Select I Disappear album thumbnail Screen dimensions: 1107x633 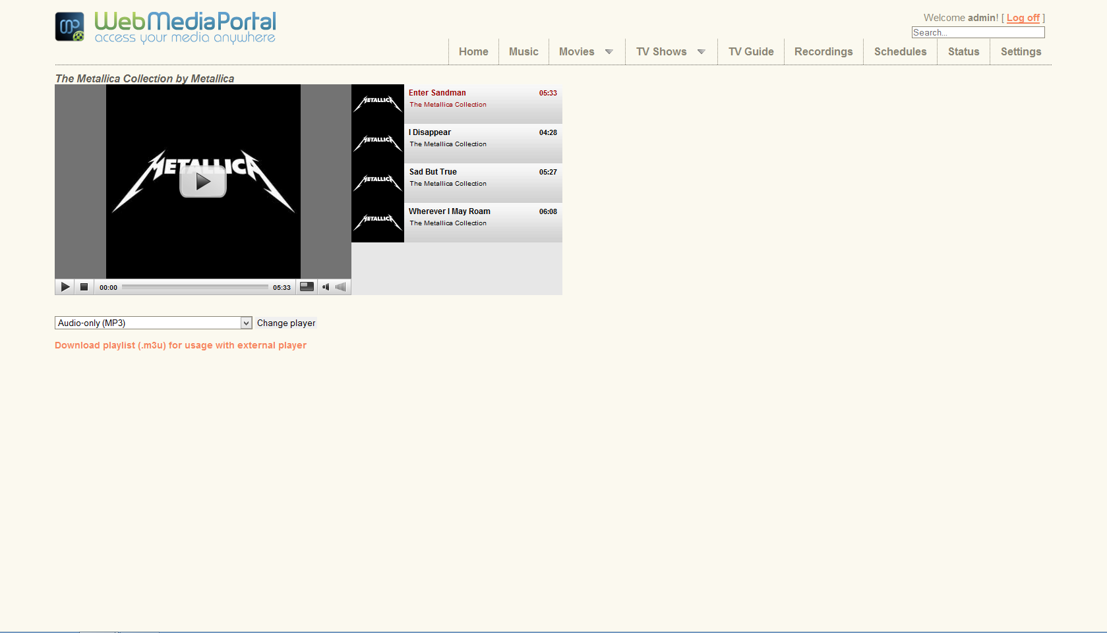[378, 144]
